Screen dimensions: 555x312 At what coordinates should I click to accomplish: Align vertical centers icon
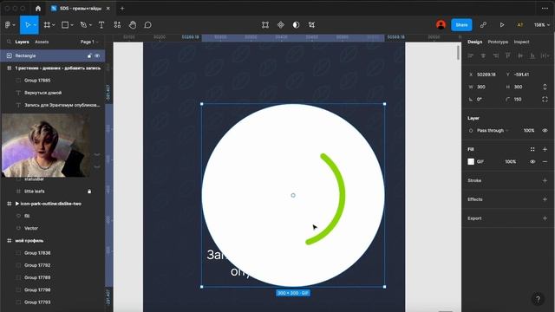[x=520, y=55]
